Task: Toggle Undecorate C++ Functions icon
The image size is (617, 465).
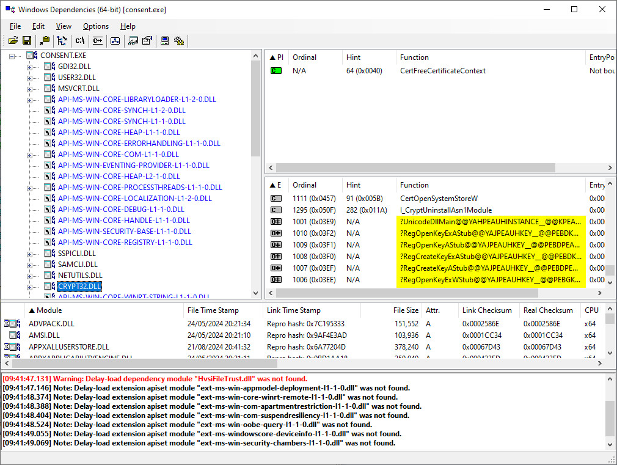Action: pos(98,40)
